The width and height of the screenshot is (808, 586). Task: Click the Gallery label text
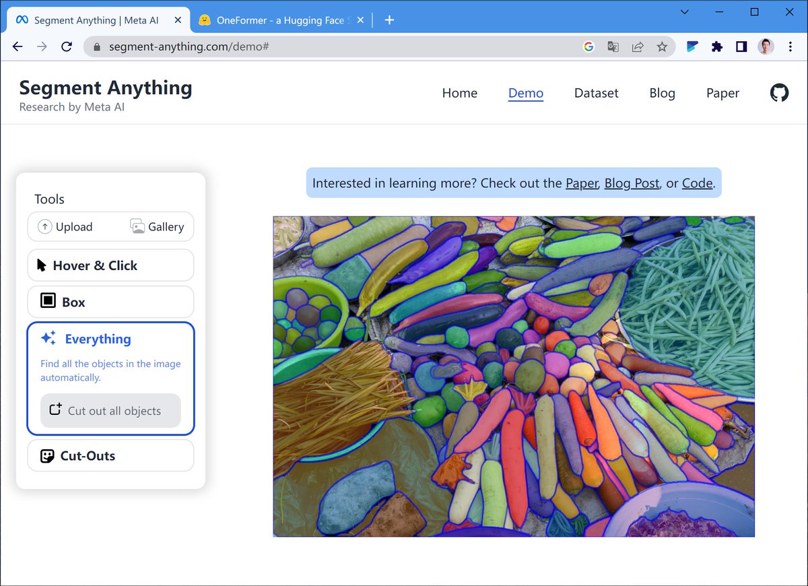point(166,227)
